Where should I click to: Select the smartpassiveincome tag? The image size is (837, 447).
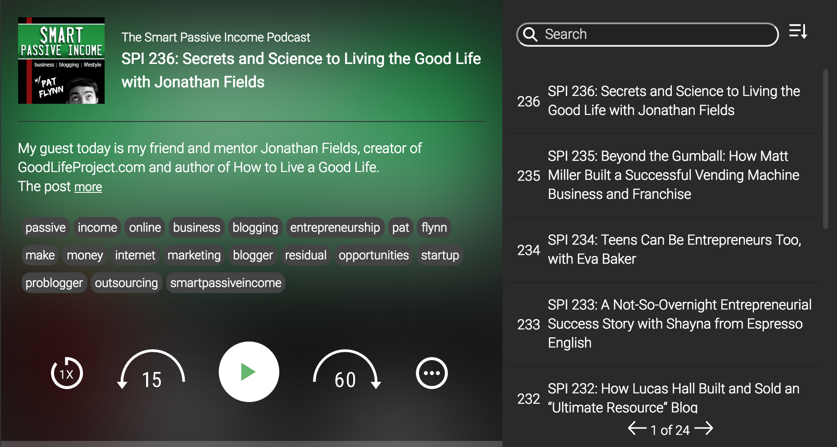(225, 283)
